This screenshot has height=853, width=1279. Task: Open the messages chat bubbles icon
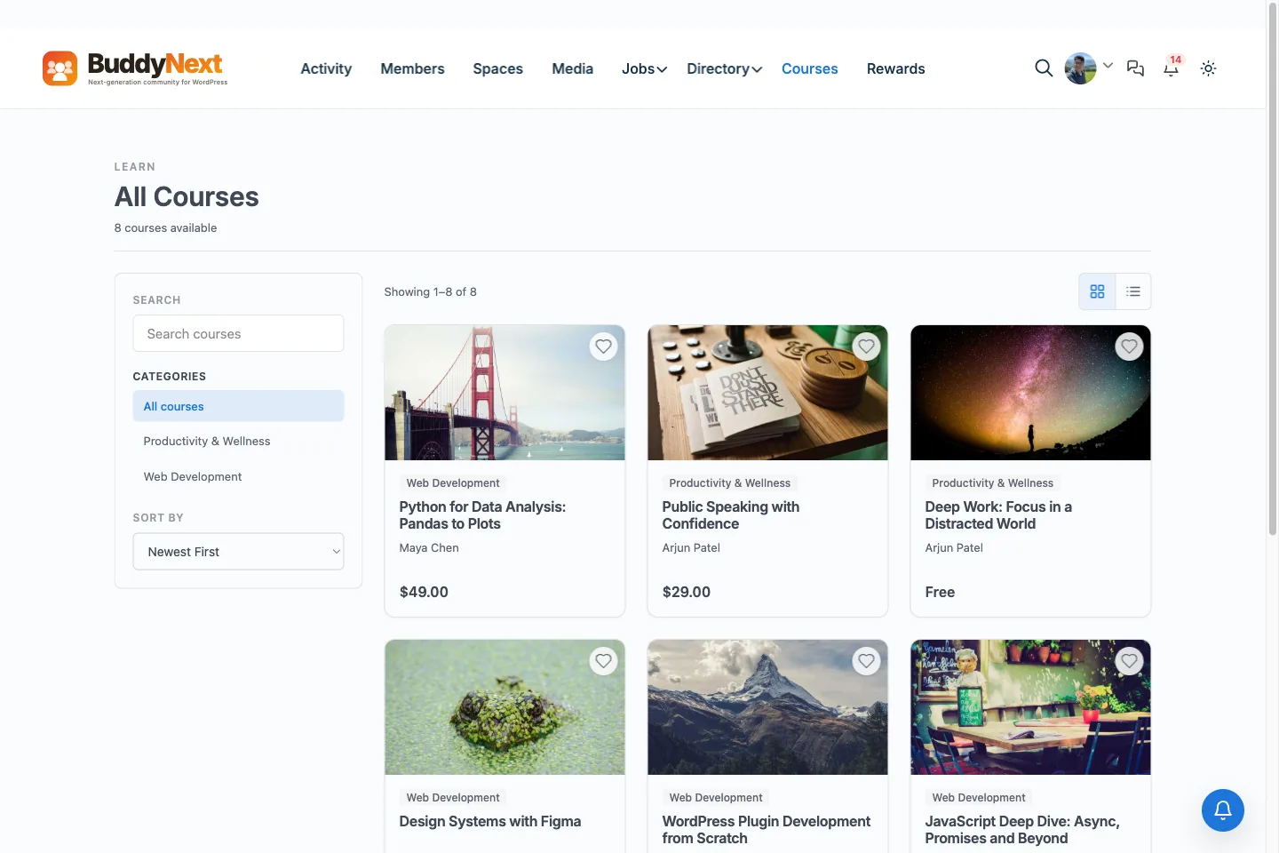(1135, 68)
